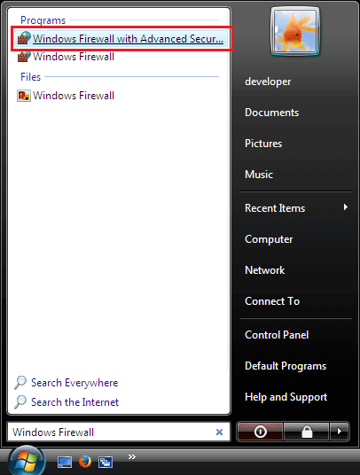This screenshot has width=360, height=475.
Task: Open the Documents folder
Action: [272, 113]
